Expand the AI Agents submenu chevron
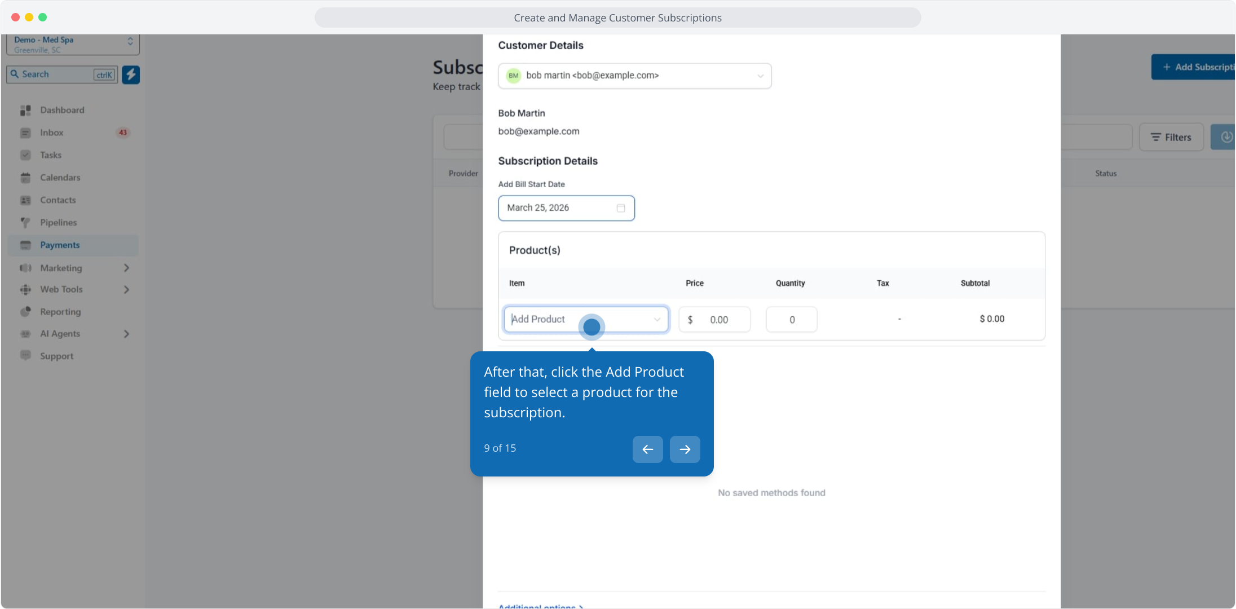Image resolution: width=1236 pixels, height=609 pixels. (x=126, y=334)
